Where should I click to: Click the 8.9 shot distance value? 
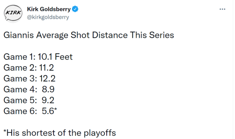48,89
